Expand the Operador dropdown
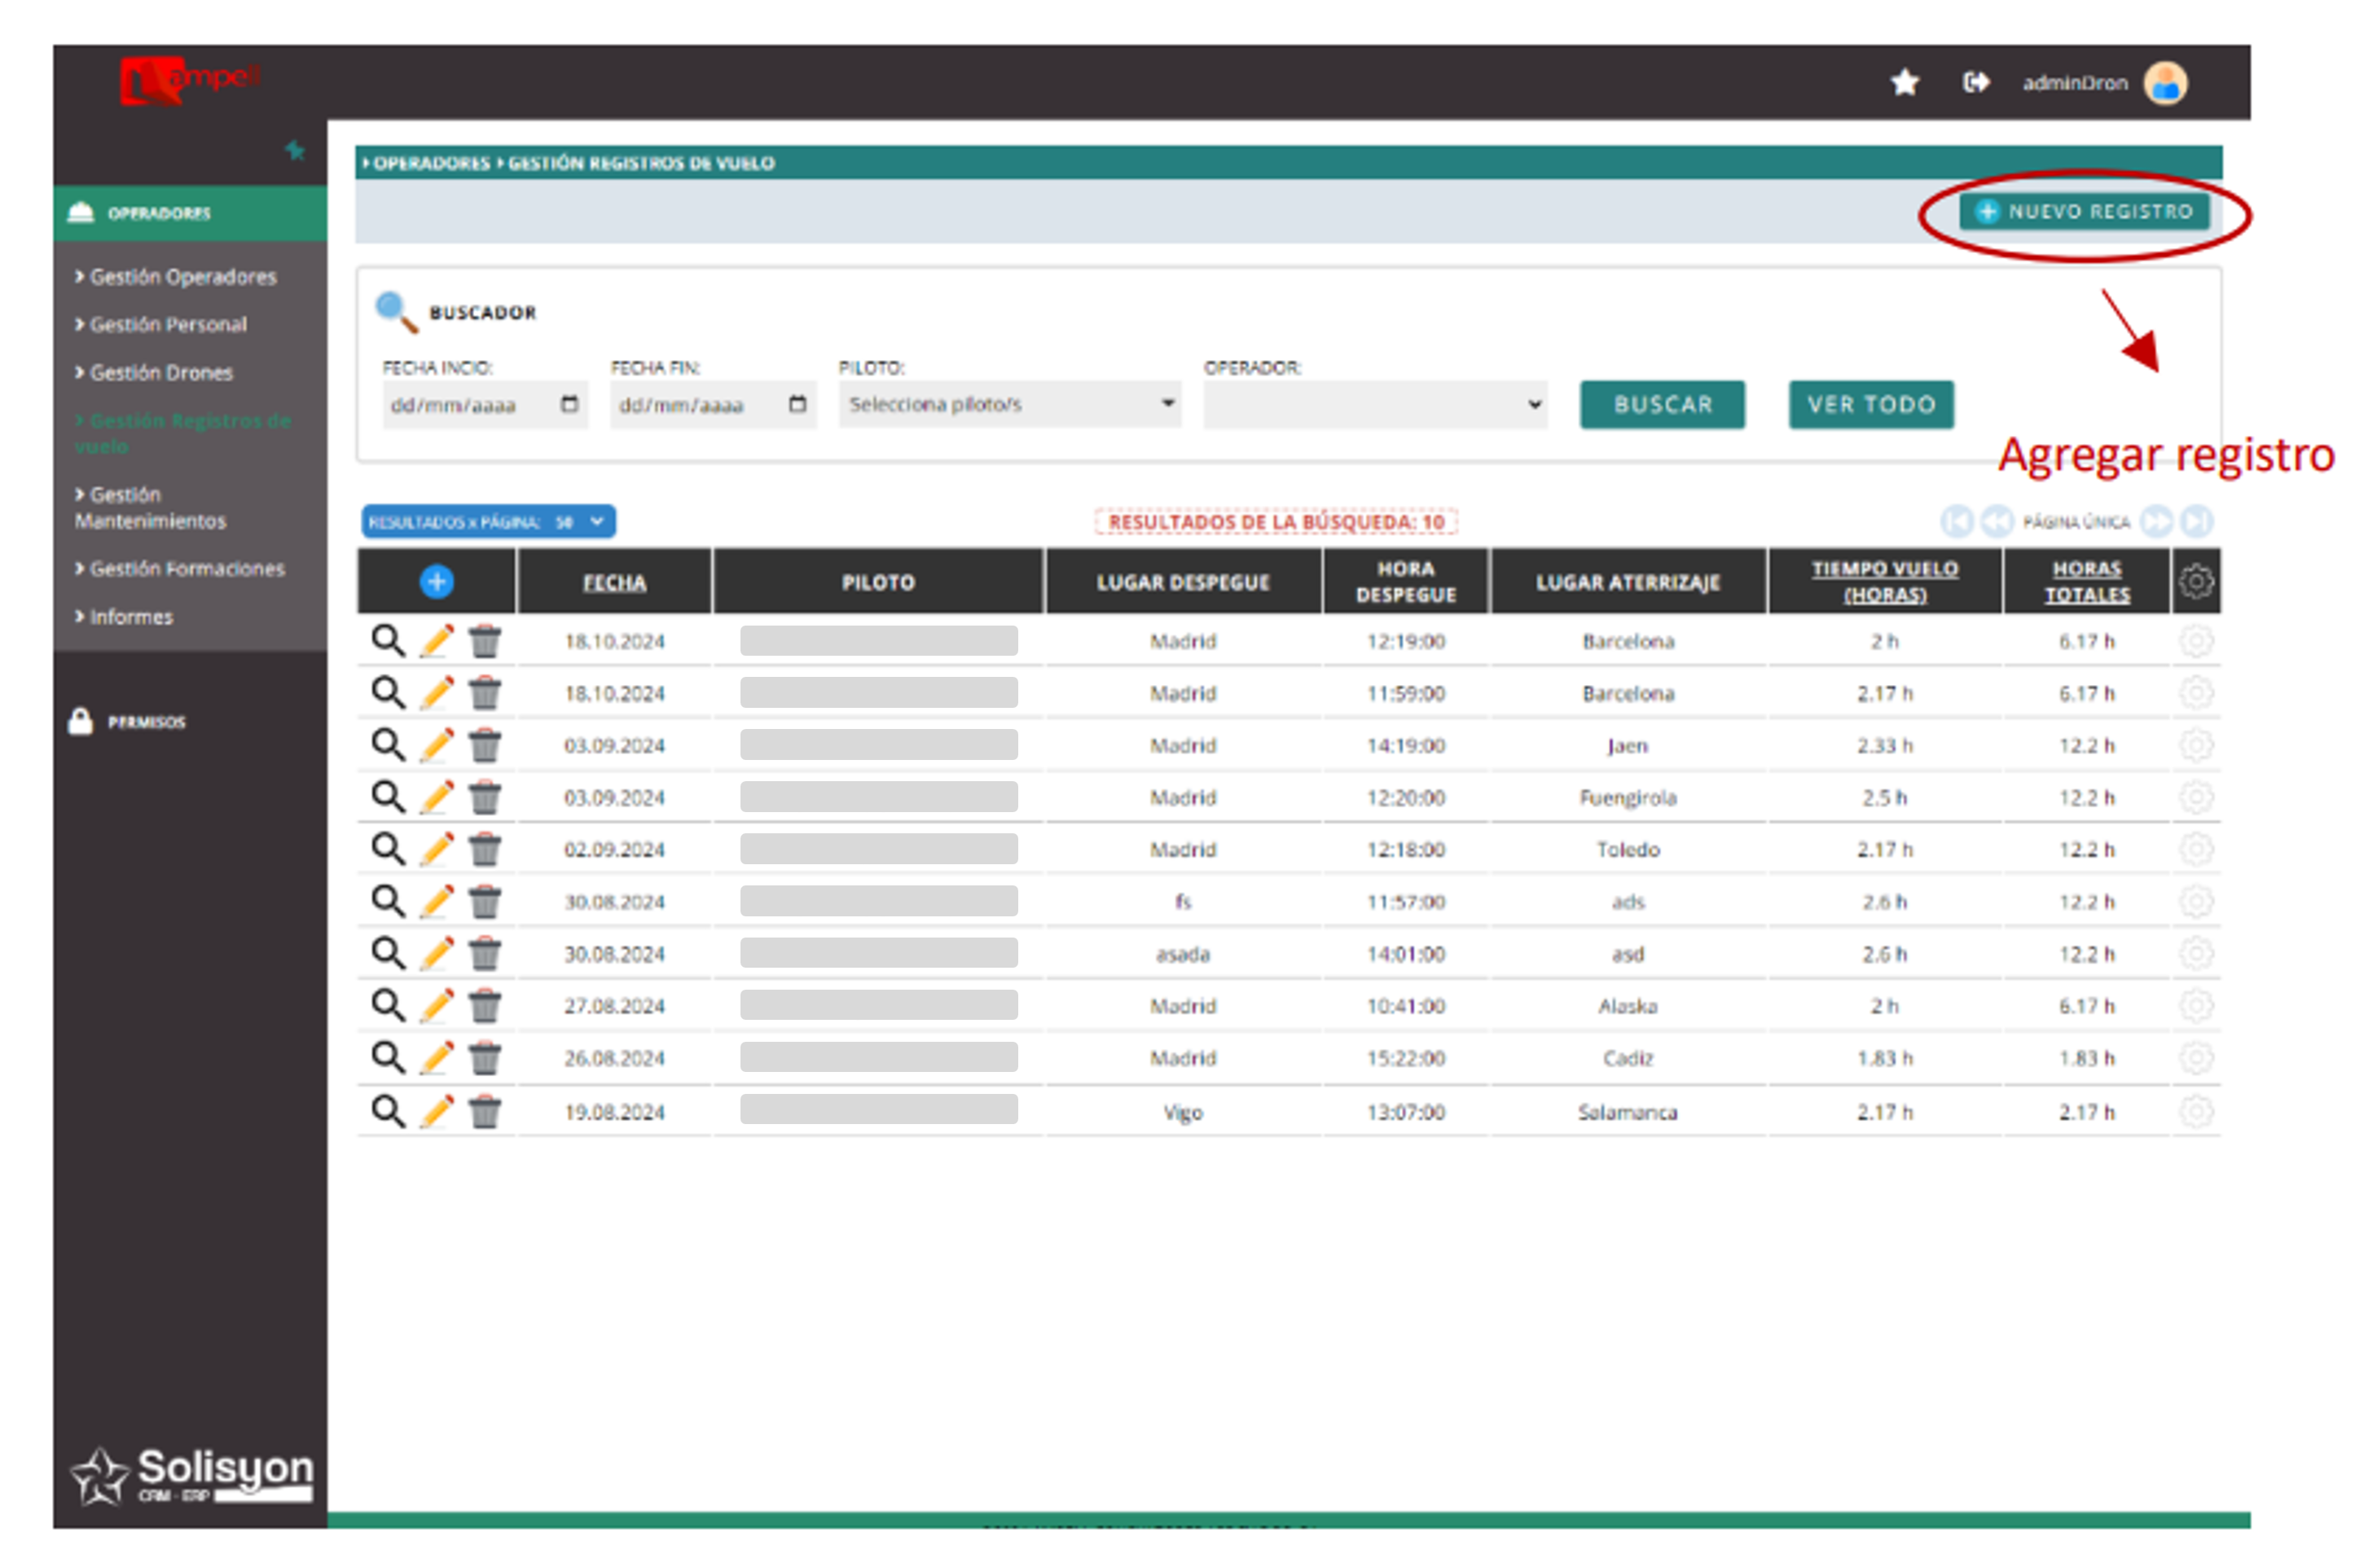This screenshot has height=1568, width=2377. (x=1374, y=404)
